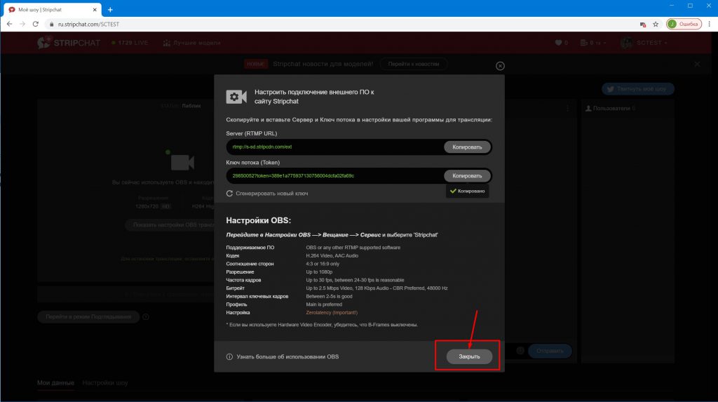Click the translate page icon in address bar
This screenshot has width=718, height=402.
pyautogui.click(x=643, y=25)
